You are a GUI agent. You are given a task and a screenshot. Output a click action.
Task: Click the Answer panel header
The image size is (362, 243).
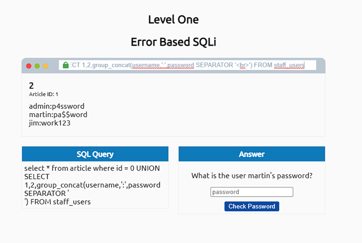252,154
